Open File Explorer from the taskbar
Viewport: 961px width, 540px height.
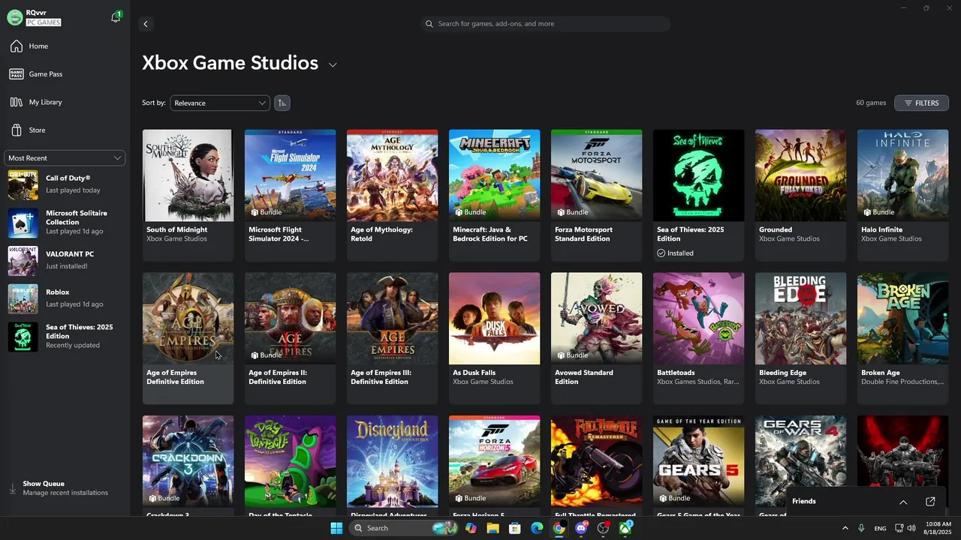pos(493,528)
